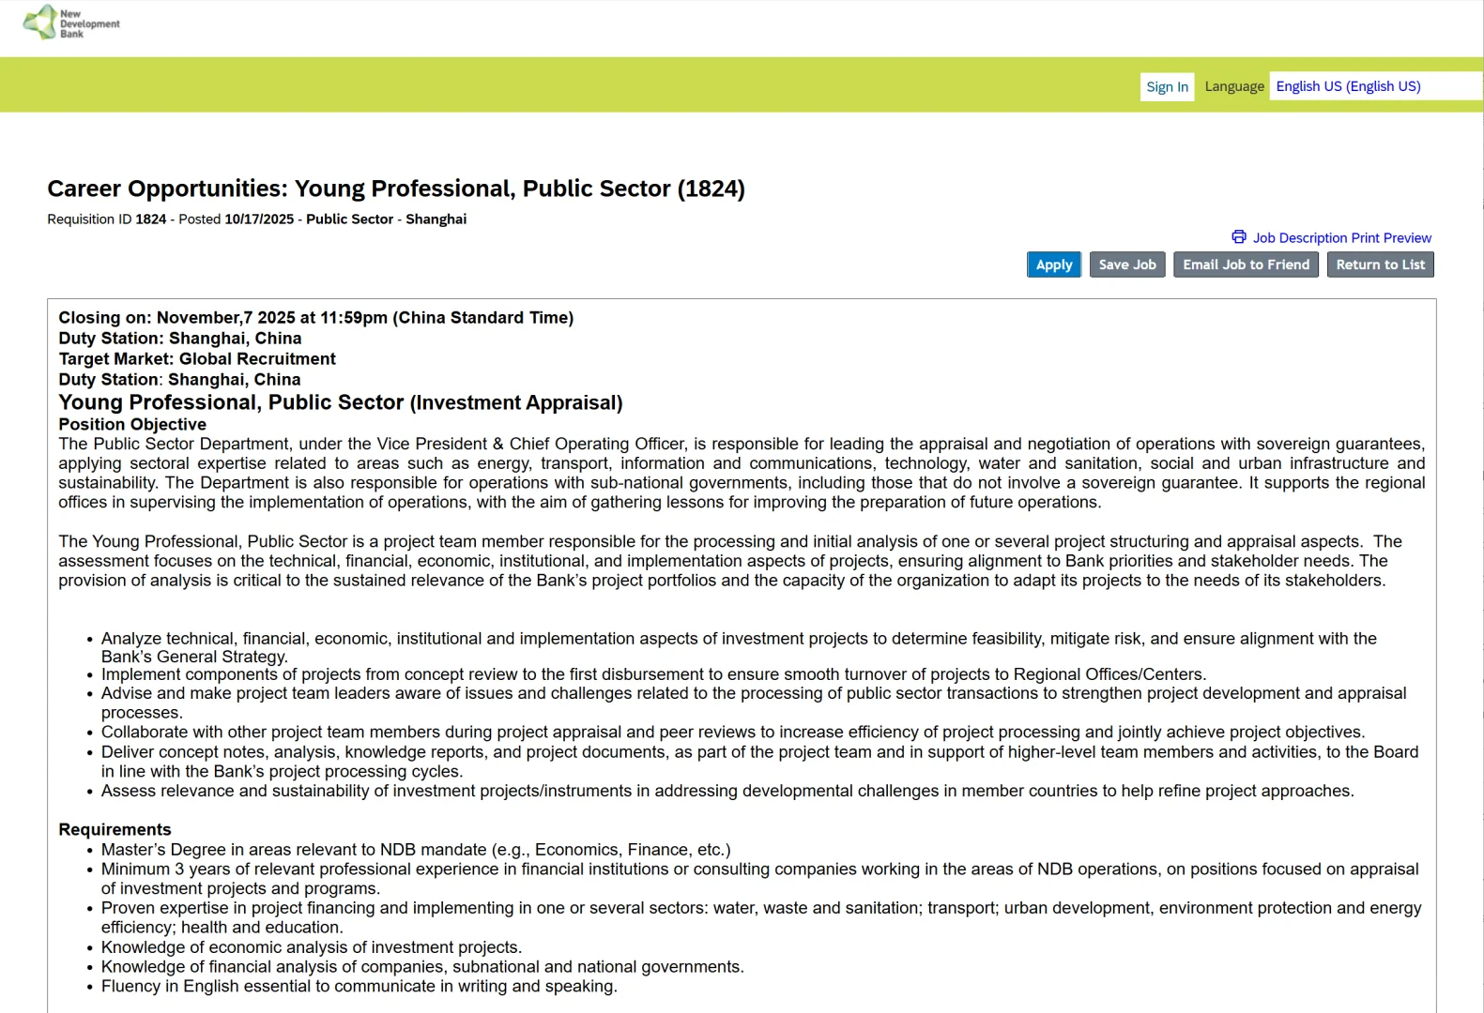Click the vertical page scrollbar

point(1479,506)
